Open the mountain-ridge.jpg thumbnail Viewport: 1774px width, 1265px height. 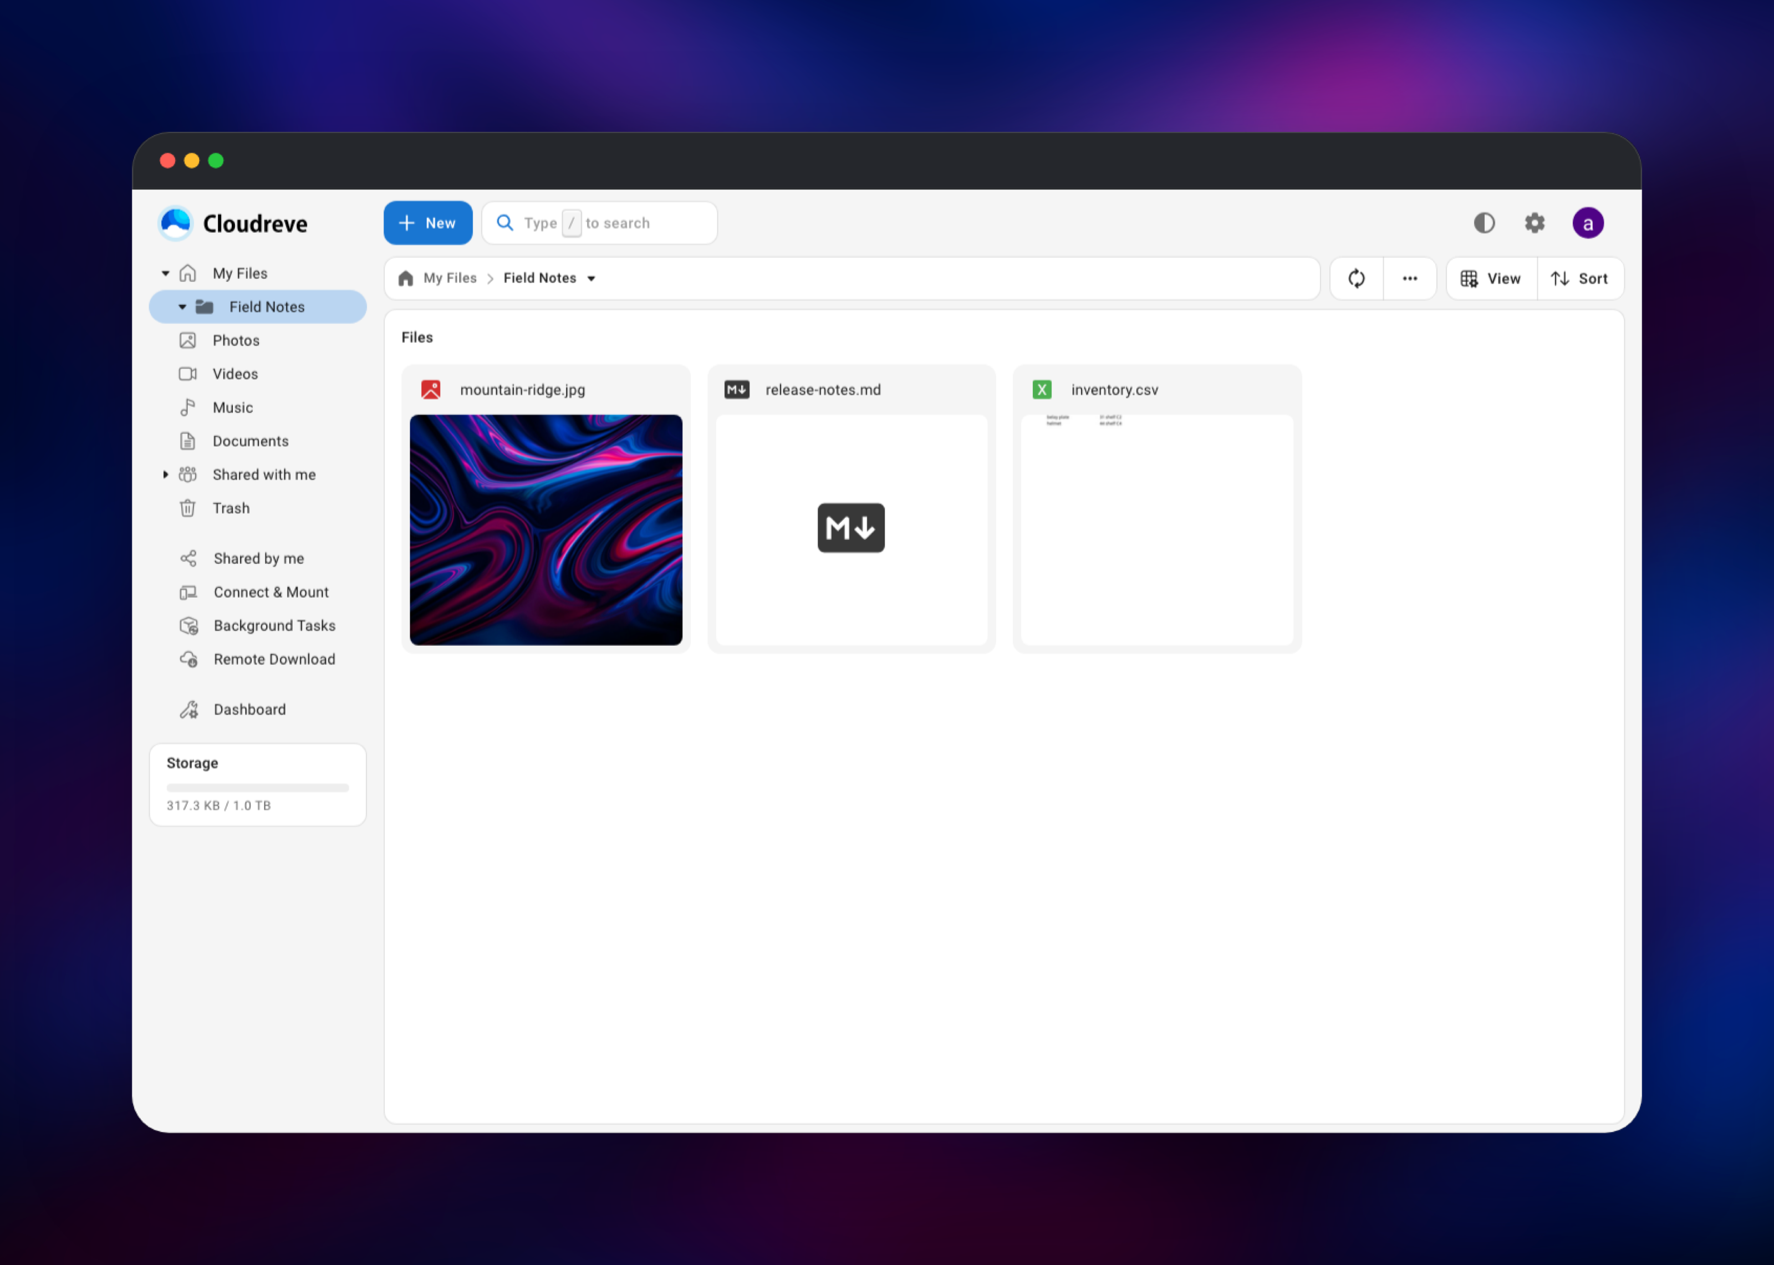pos(546,530)
